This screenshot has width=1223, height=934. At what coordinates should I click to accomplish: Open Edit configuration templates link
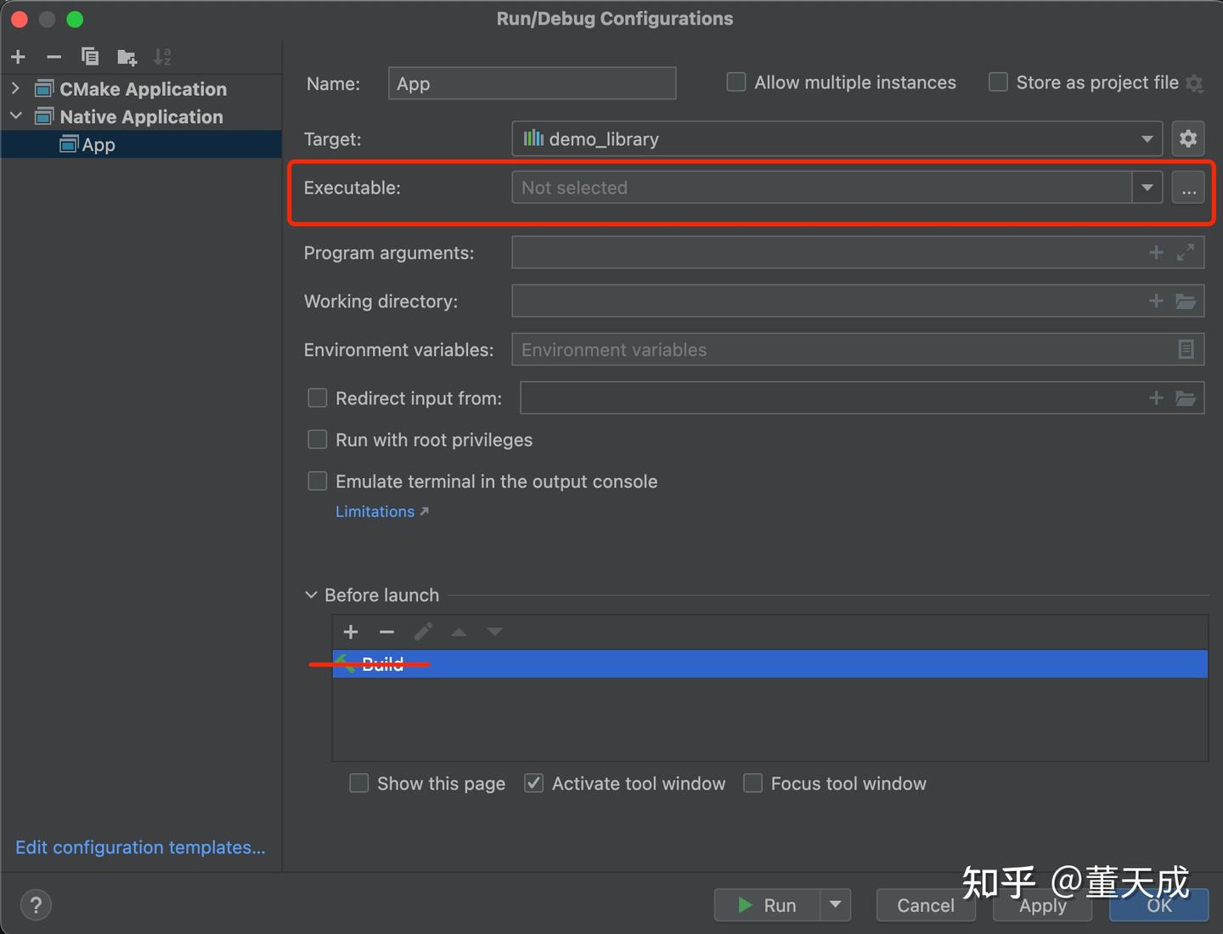tap(140, 847)
